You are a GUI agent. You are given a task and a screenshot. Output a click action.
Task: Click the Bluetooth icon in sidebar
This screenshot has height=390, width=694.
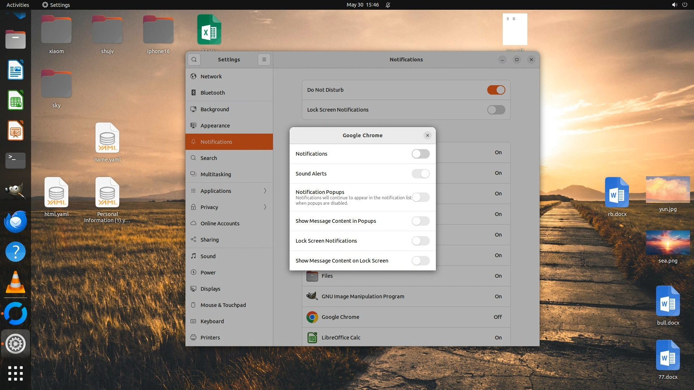point(193,93)
